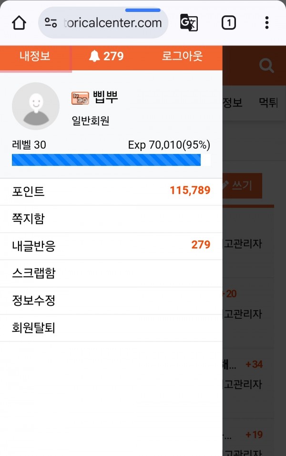The width and height of the screenshot is (286, 456).
Task: Open site settings icon in address bar
Action: click(51, 22)
